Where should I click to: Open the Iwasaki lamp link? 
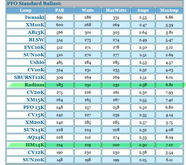point(35,17)
